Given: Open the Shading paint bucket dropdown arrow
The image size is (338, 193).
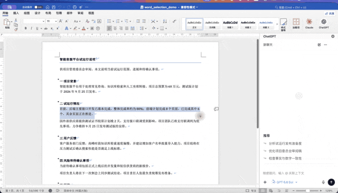Looking at the screenshot, I should (157, 28).
